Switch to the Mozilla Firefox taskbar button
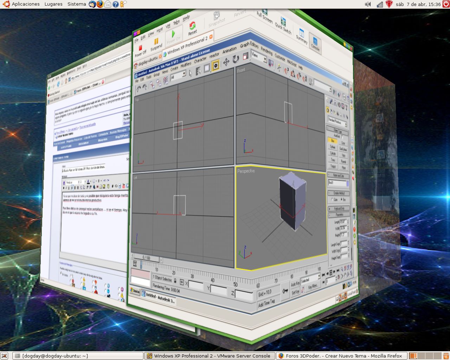 pos(341,356)
